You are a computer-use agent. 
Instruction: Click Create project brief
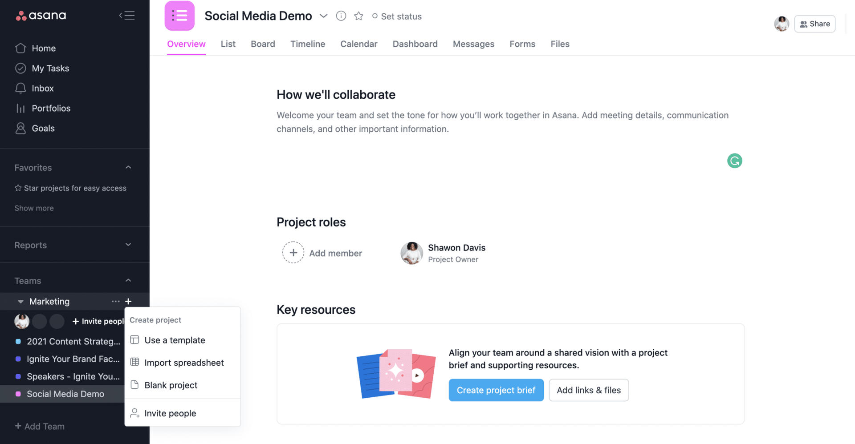tap(496, 390)
